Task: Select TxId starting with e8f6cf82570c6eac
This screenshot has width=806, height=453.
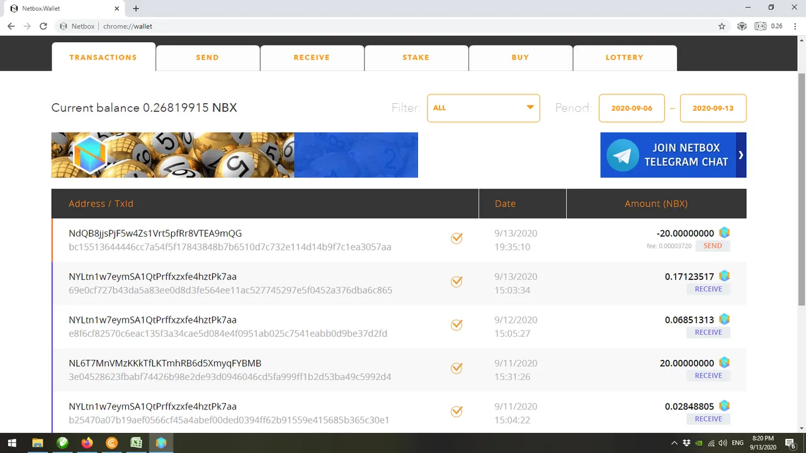Action: tap(228, 333)
